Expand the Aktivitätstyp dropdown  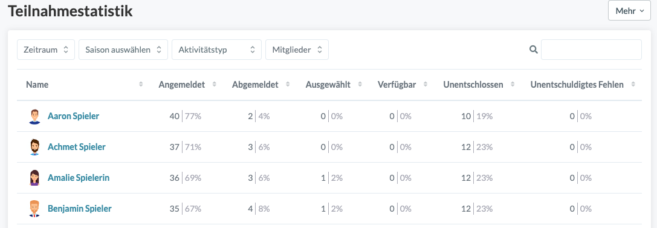click(216, 50)
